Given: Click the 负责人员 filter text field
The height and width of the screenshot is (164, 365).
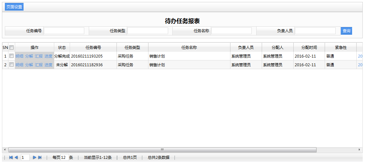Looking at the screenshot, I should tap(315, 31).
